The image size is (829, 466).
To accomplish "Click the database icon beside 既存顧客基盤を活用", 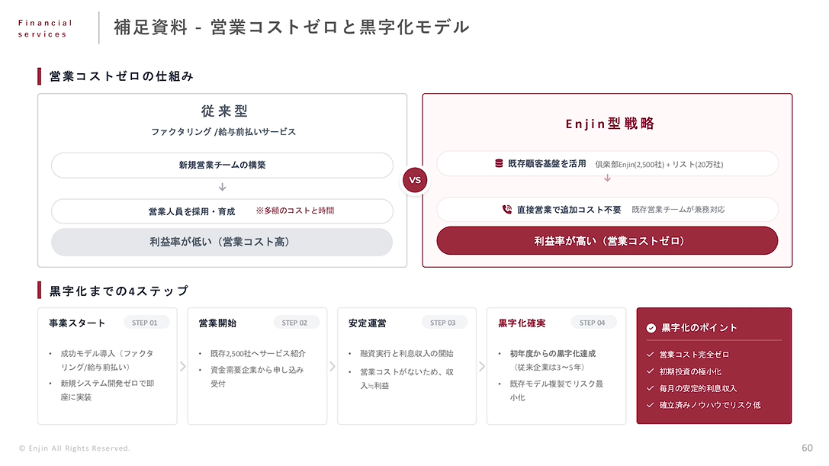I will [499, 163].
